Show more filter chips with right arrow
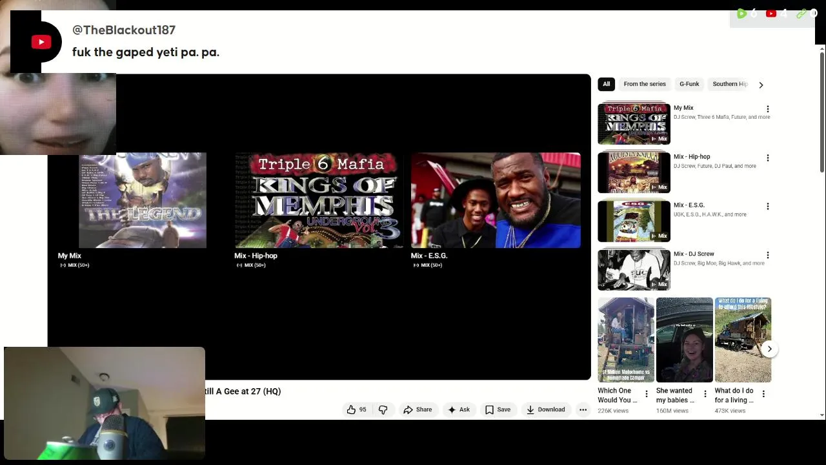The width and height of the screenshot is (826, 465). click(761, 85)
